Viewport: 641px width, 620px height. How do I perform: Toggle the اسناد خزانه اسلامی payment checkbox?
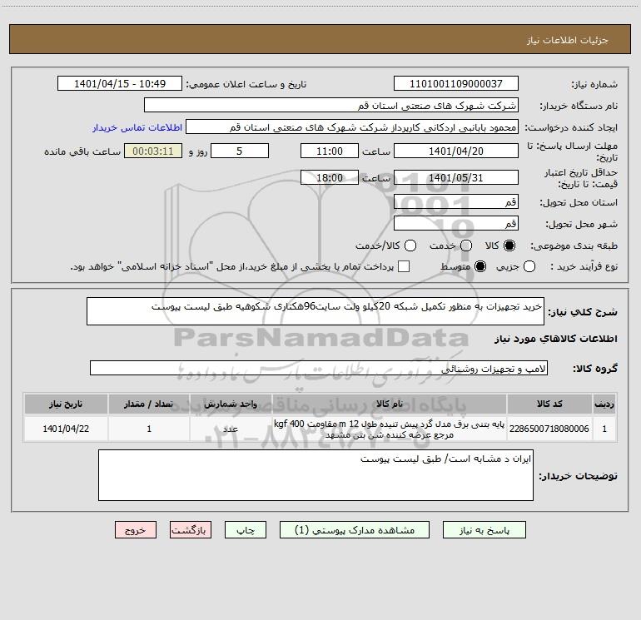pyautogui.click(x=404, y=266)
